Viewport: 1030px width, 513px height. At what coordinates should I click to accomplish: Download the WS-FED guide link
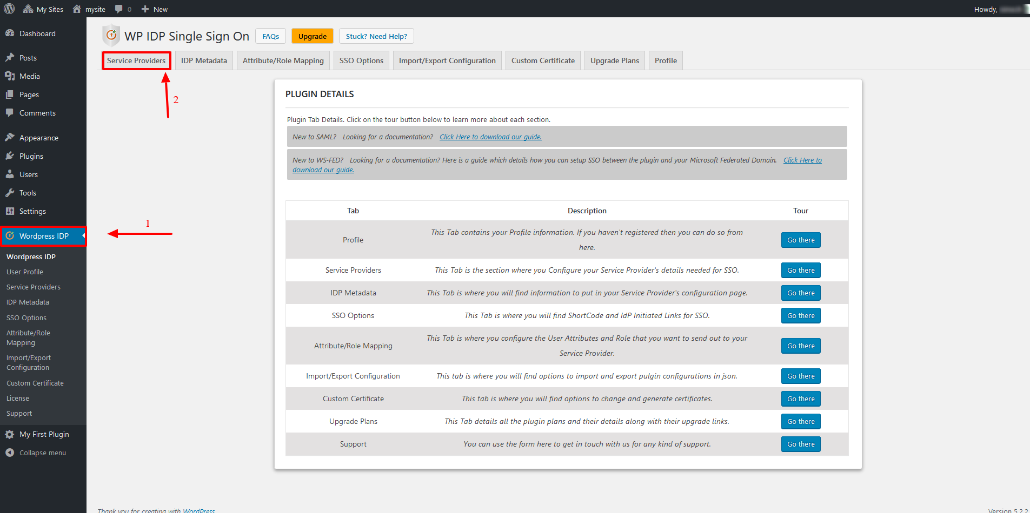(802, 160)
